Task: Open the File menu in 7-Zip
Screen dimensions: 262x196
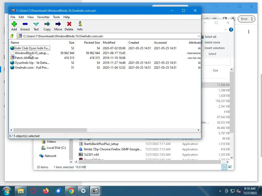Action: coord(13,17)
